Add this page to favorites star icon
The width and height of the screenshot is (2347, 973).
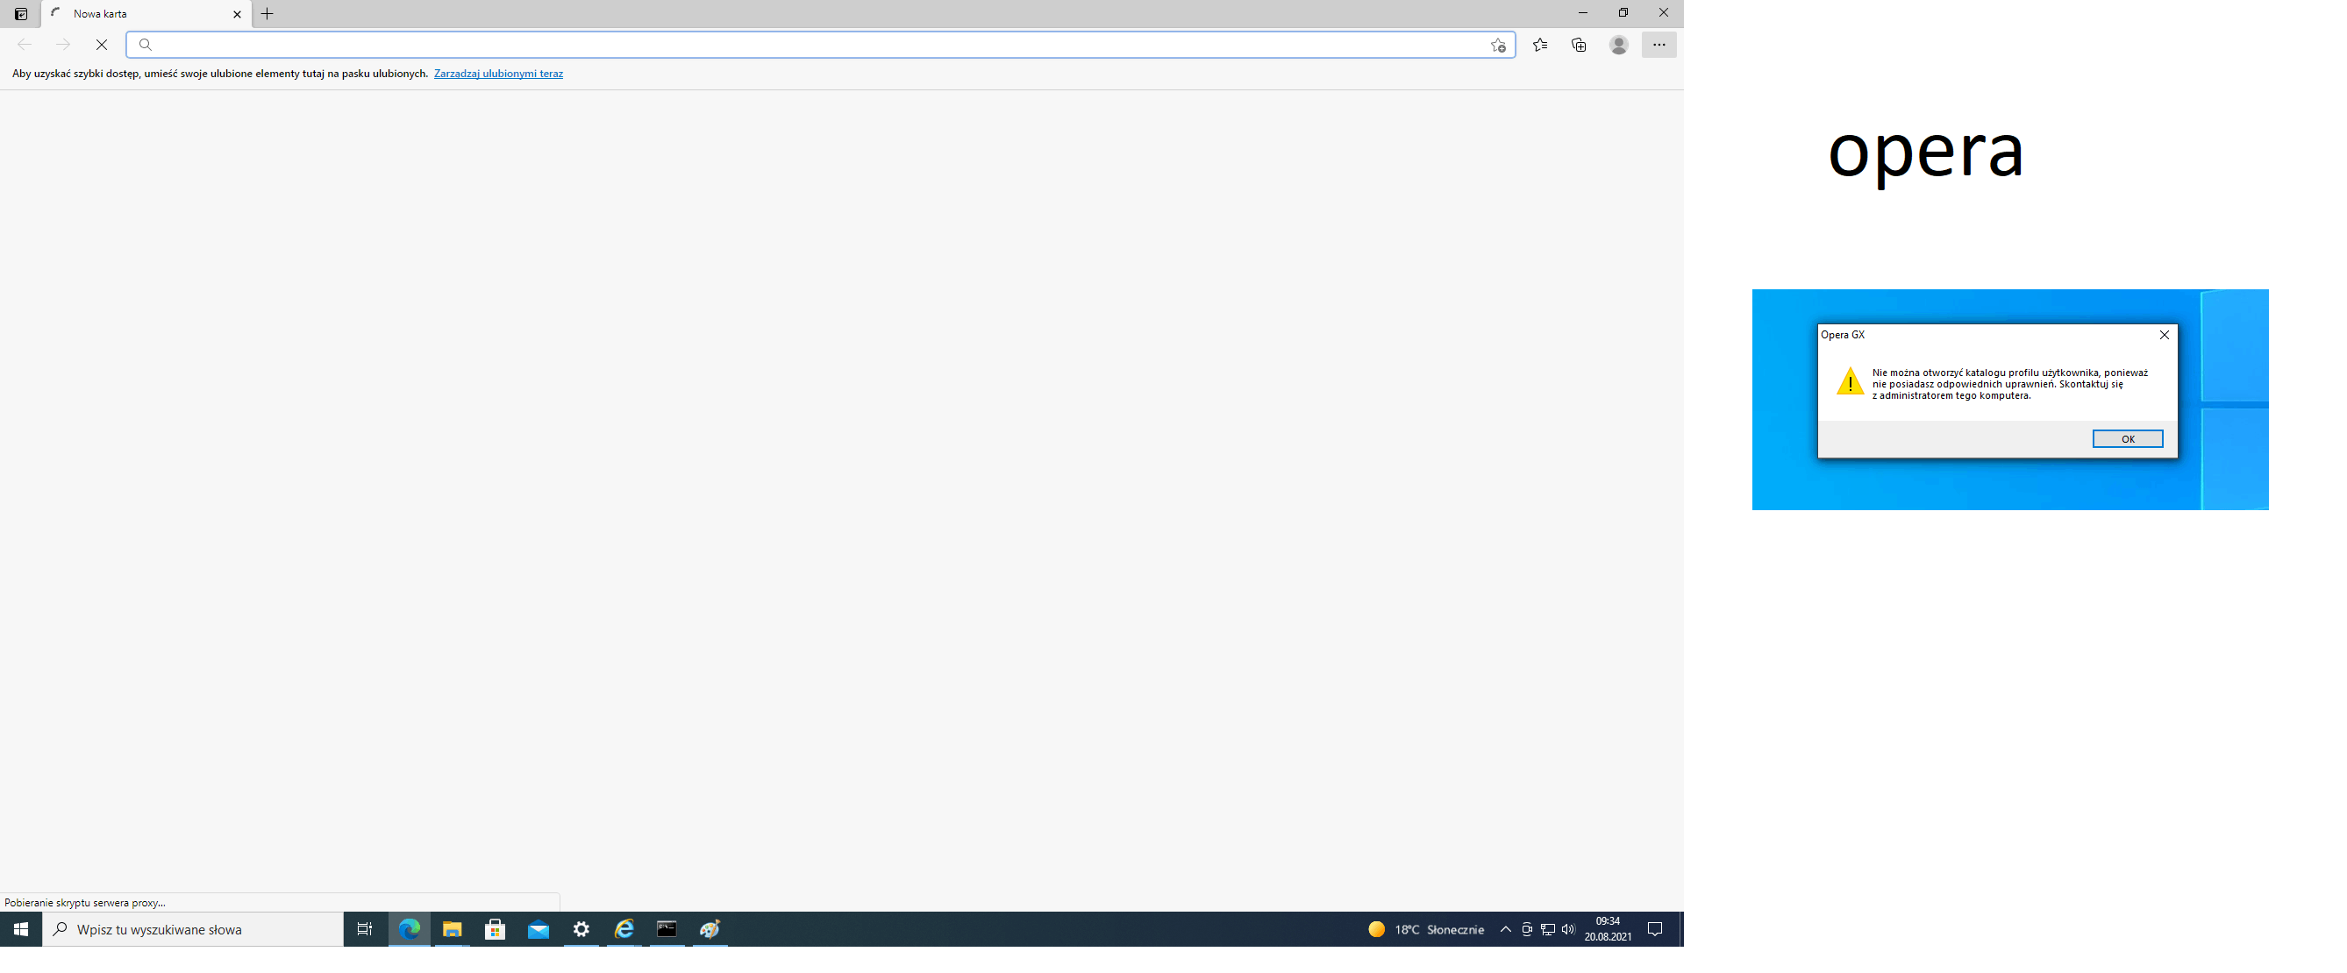[x=1498, y=45]
